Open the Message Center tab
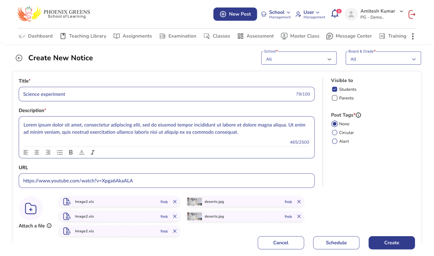The width and height of the screenshot is (434, 256). pyautogui.click(x=349, y=36)
